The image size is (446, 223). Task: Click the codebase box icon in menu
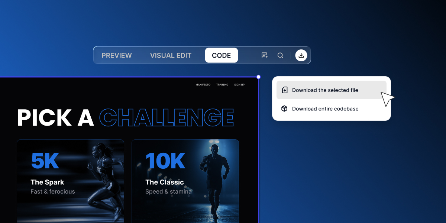285,109
